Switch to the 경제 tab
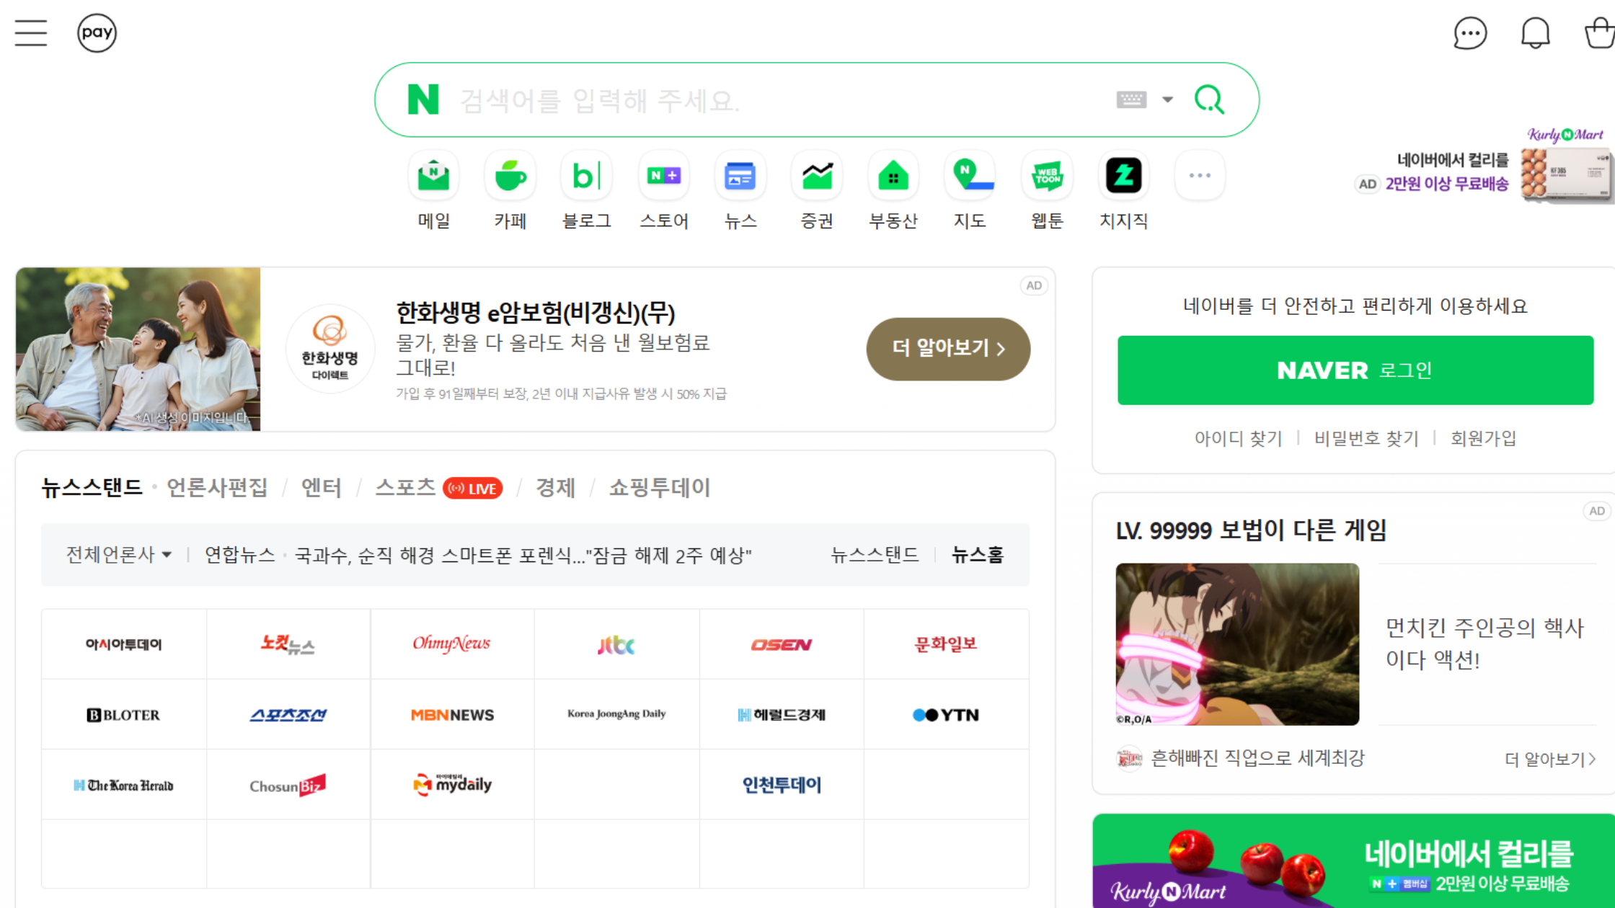This screenshot has width=1615, height=908. (554, 488)
